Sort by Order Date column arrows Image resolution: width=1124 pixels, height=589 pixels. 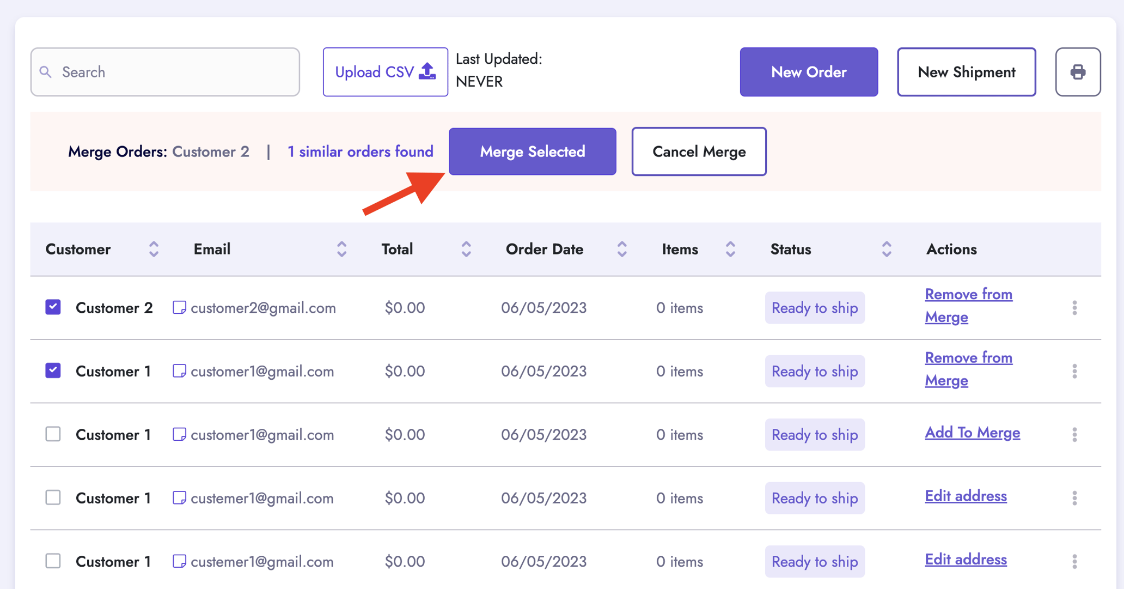(x=621, y=249)
